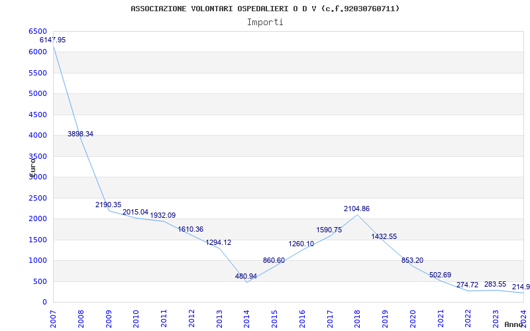Click the Anno x-axis title
Screen dimensions: 530x331
click(513, 324)
